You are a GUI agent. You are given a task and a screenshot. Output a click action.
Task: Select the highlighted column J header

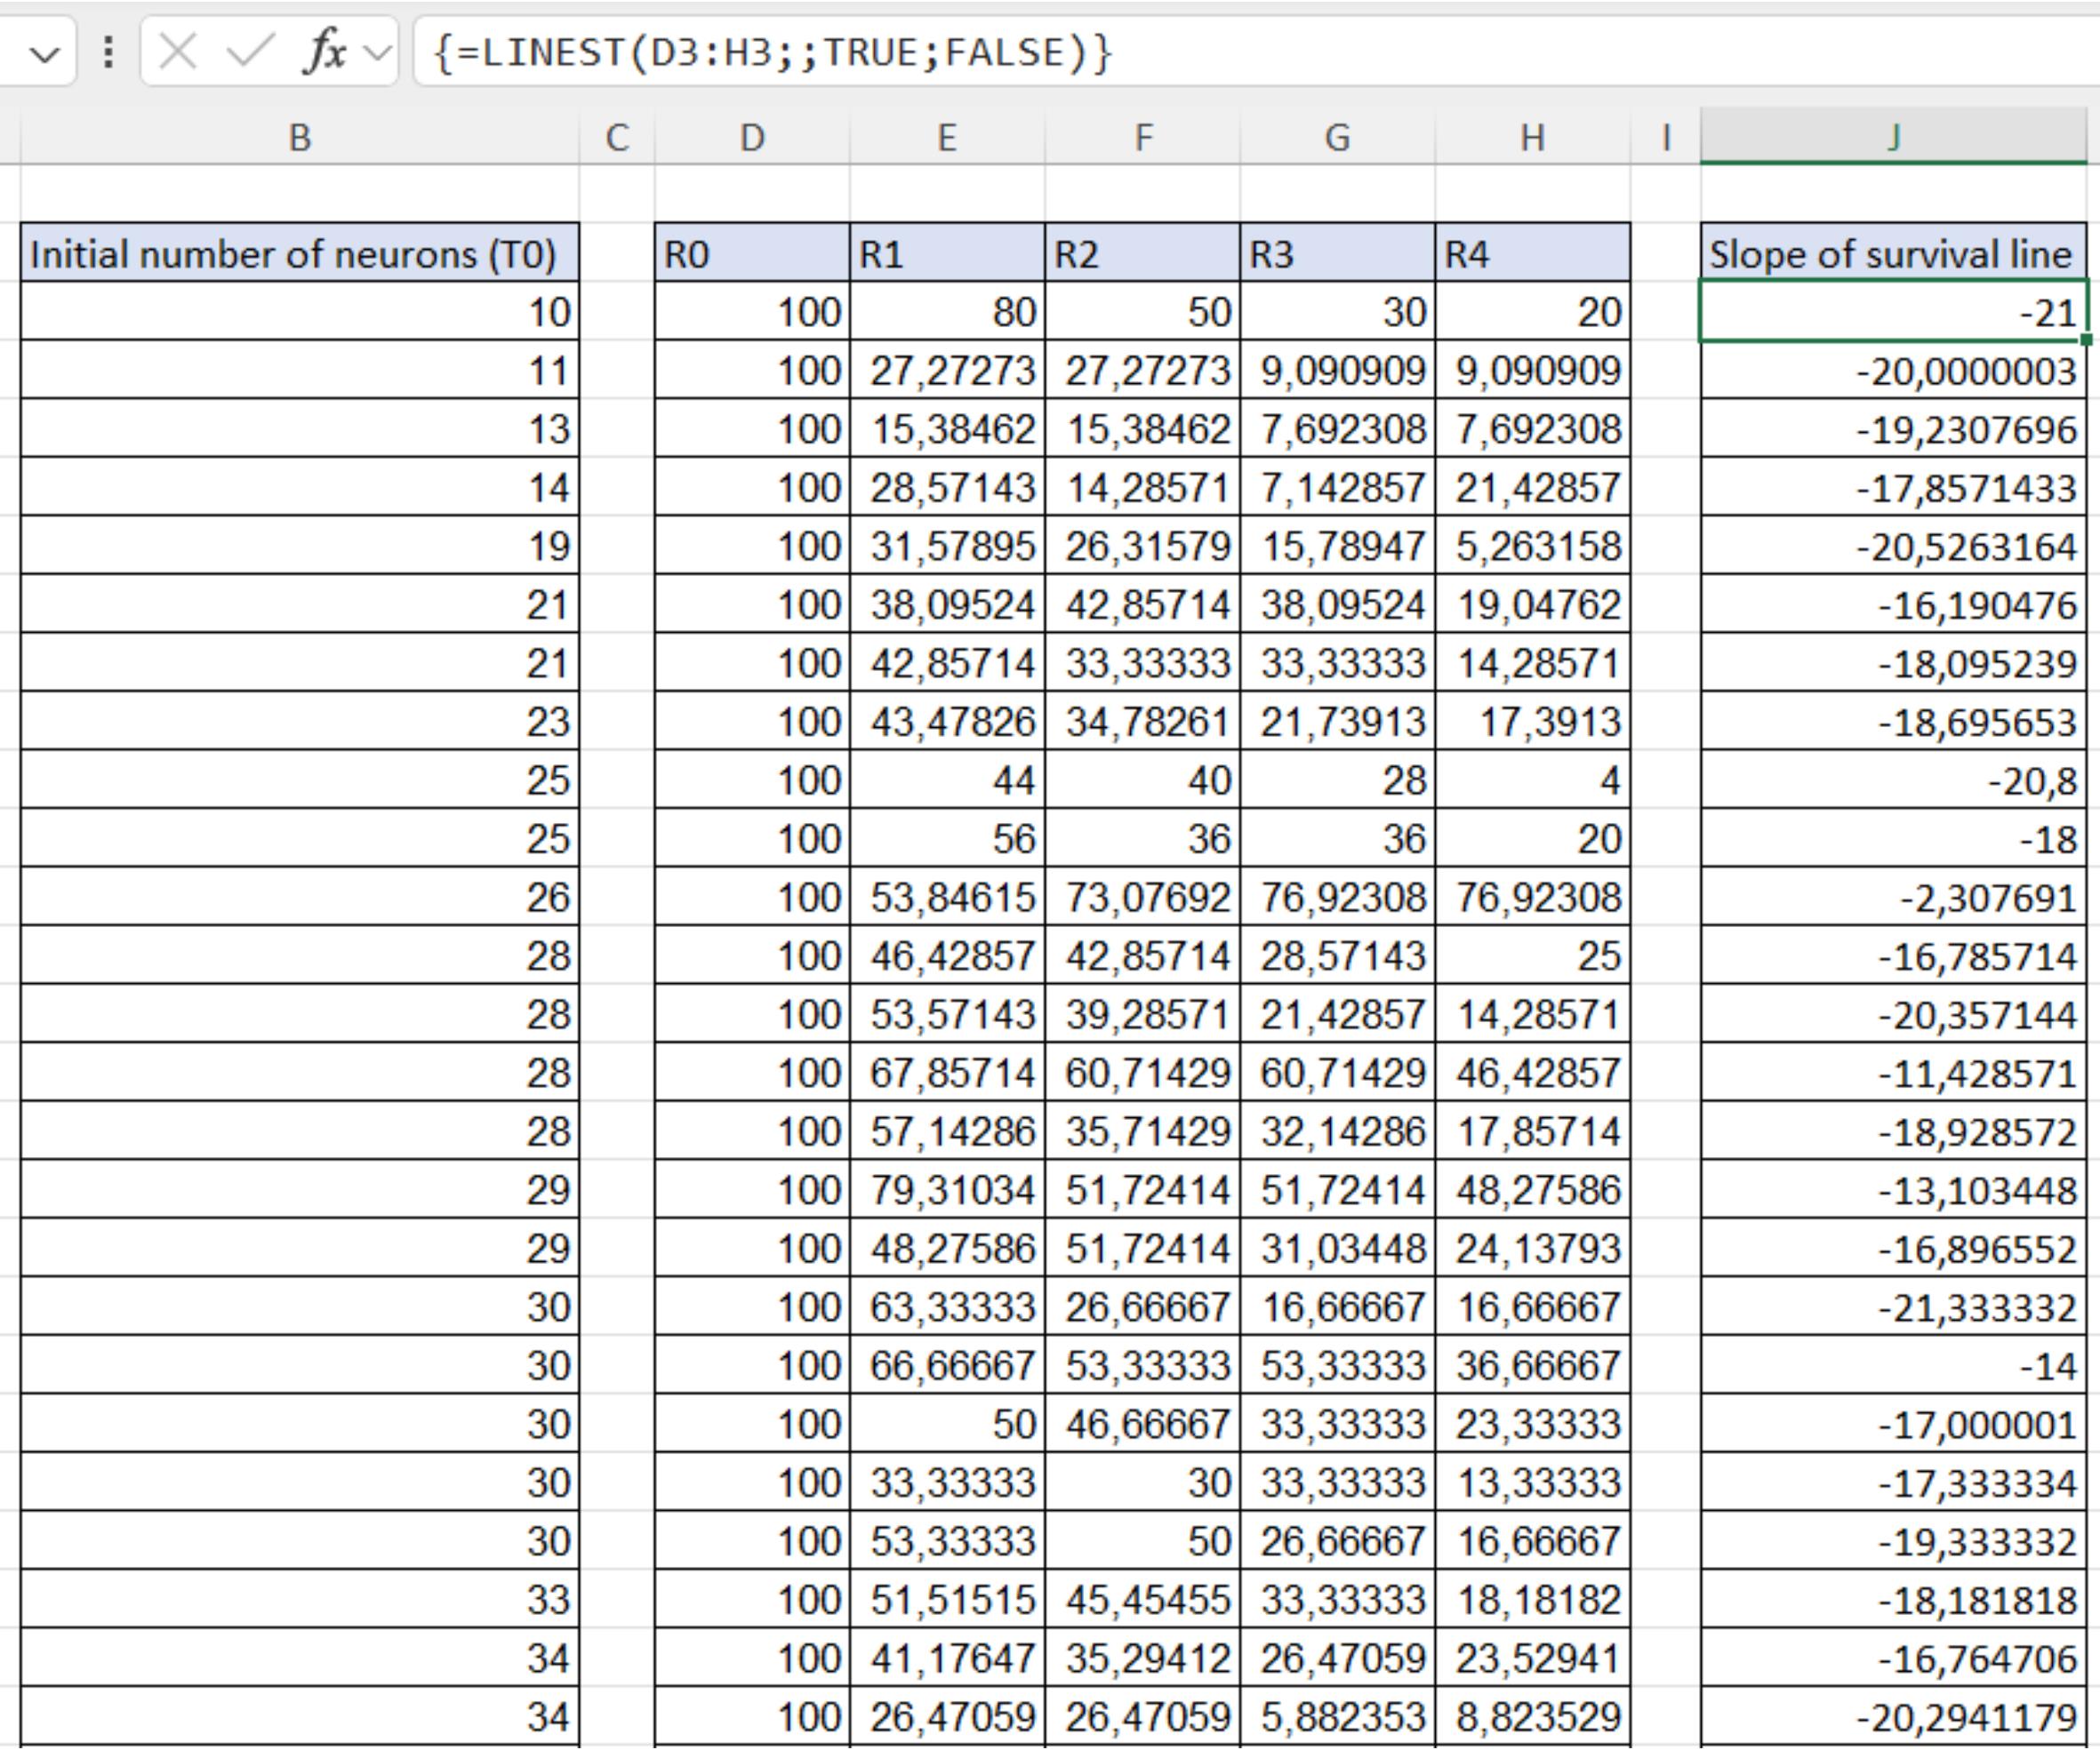pos(1893,138)
